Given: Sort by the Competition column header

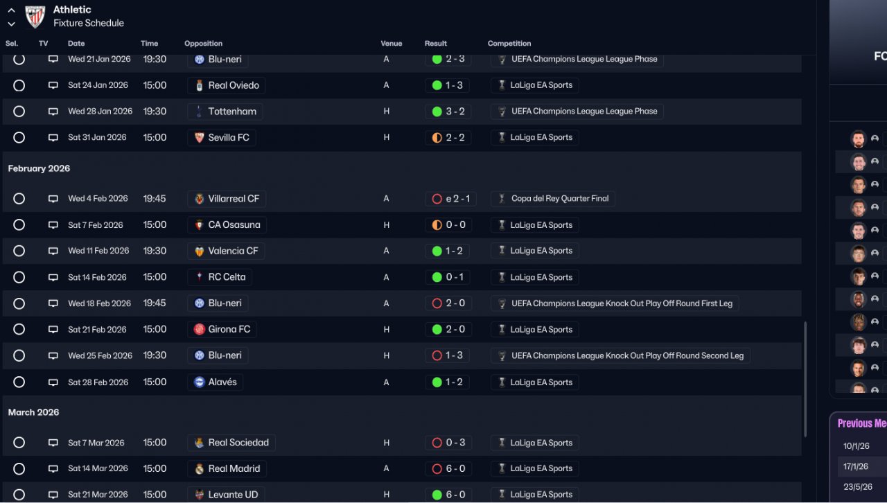Looking at the screenshot, I should (x=509, y=44).
